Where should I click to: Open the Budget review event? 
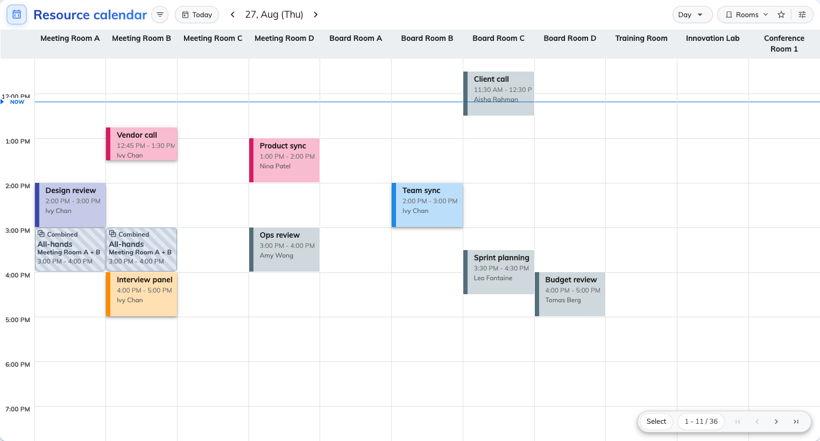pyautogui.click(x=570, y=294)
